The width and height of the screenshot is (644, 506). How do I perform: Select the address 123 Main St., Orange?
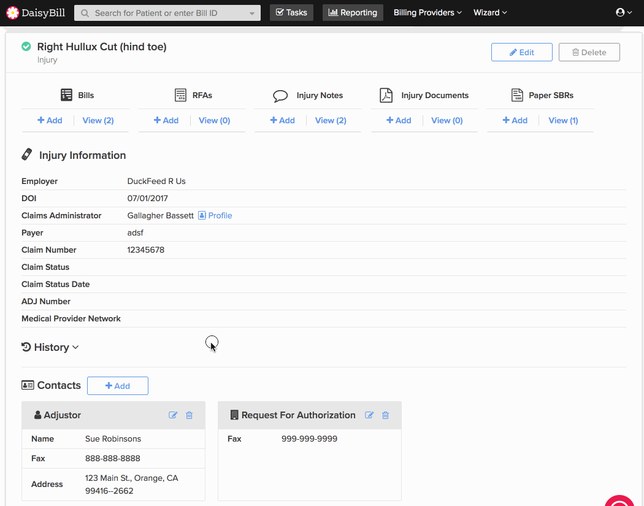tap(131, 478)
